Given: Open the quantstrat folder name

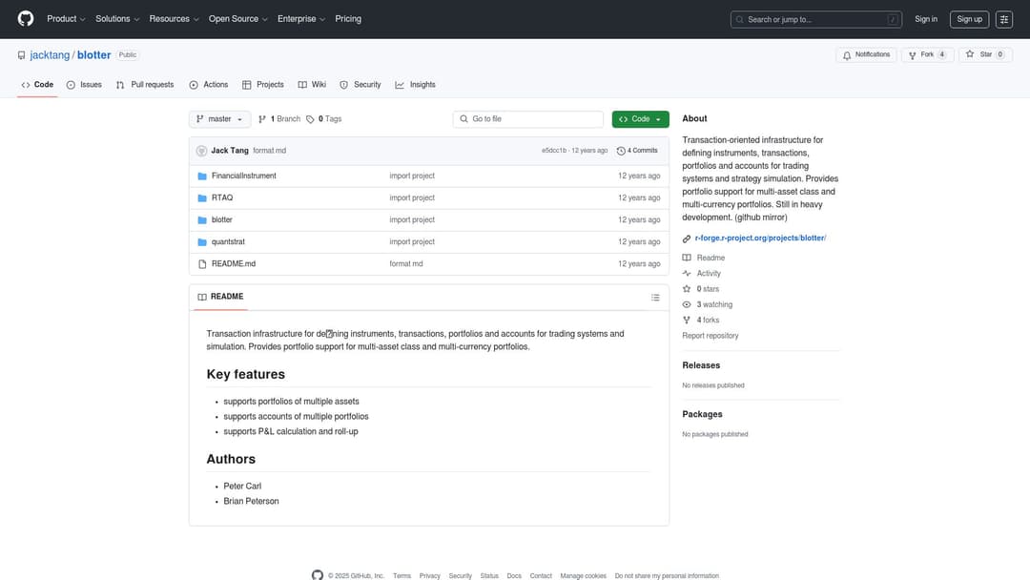Looking at the screenshot, I should [x=228, y=241].
